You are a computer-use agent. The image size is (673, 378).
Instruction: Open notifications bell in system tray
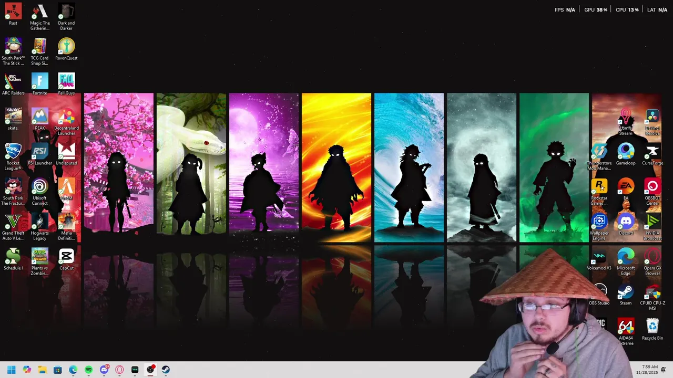664,370
